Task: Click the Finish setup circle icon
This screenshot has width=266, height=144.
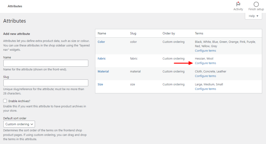Action: [x=256, y=4]
